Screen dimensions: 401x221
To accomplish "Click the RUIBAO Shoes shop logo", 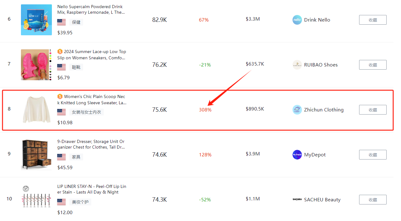I will pyautogui.click(x=297, y=65).
